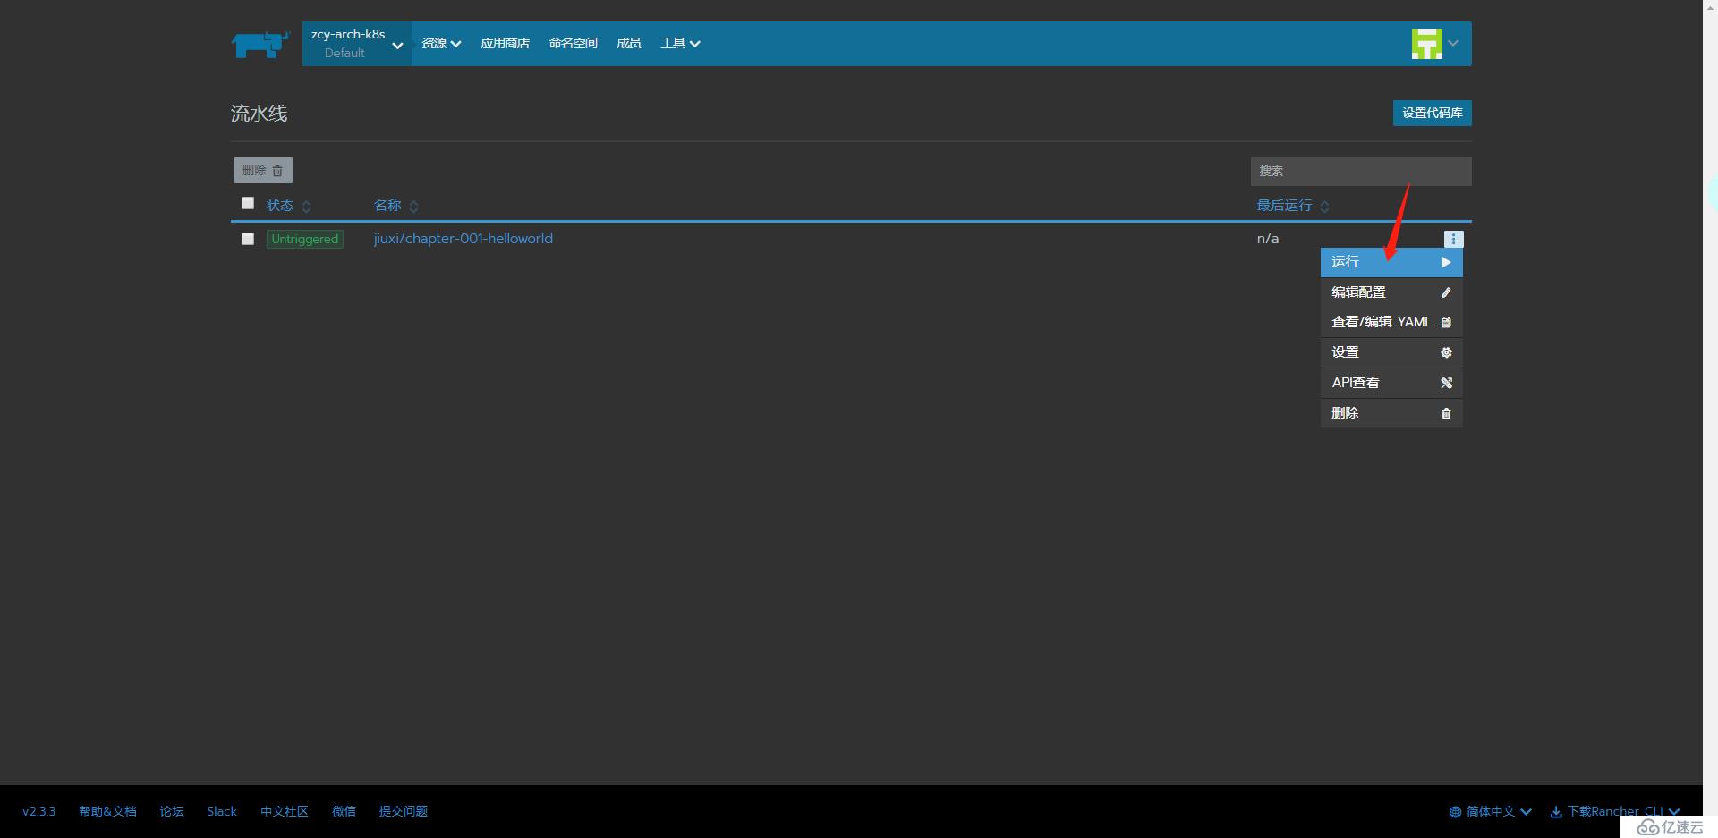Select 查看/编辑 YAML in the context menu
This screenshot has width=1718, height=838.
(x=1391, y=322)
